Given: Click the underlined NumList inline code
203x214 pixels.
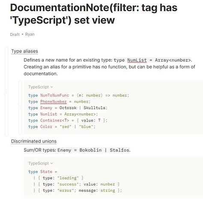Looking at the screenshot, I should click(137, 60).
